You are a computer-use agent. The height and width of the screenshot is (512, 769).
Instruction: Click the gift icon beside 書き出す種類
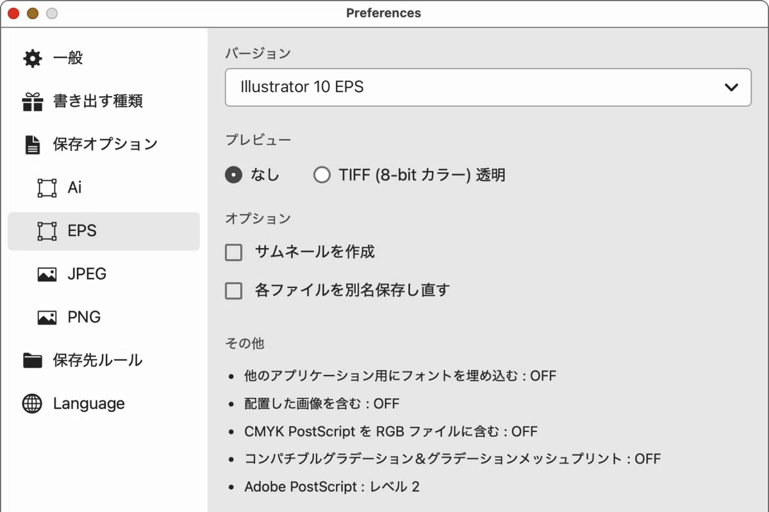click(x=32, y=101)
